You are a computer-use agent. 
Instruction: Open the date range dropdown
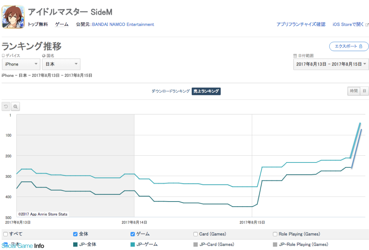[x=331, y=64]
